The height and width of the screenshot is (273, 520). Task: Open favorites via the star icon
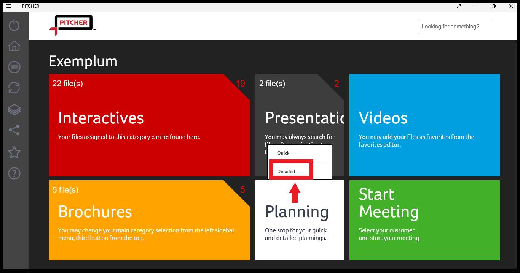click(14, 152)
